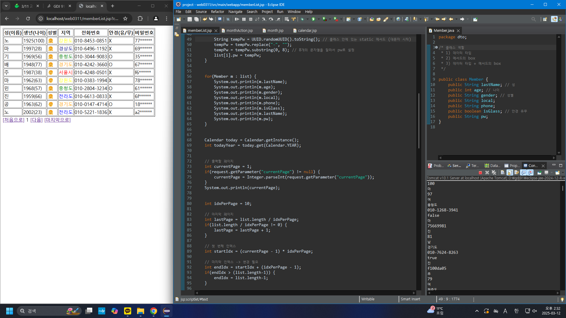Click the Debug bug toolbar icon

click(x=302, y=19)
